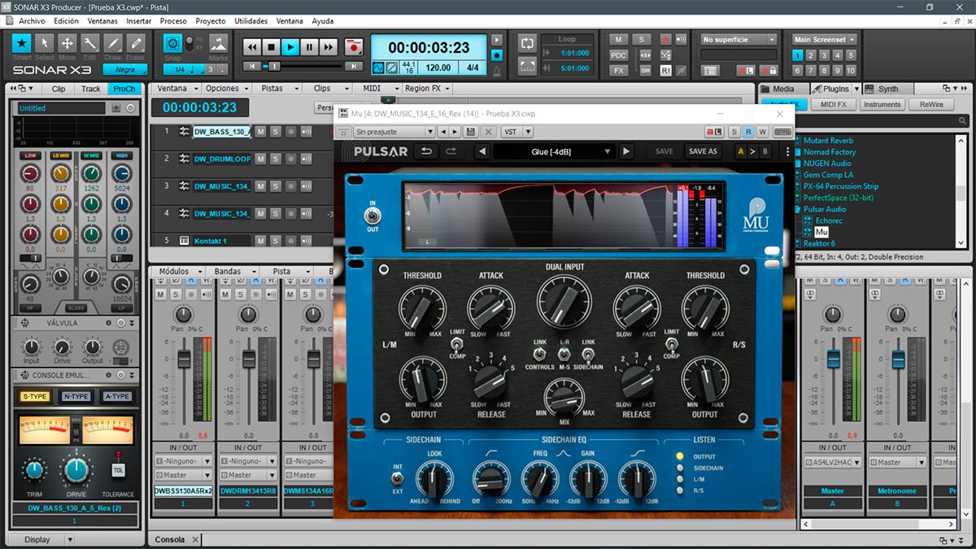
Task: Solo the DW_DRUMLOOP track
Action: pos(275,159)
